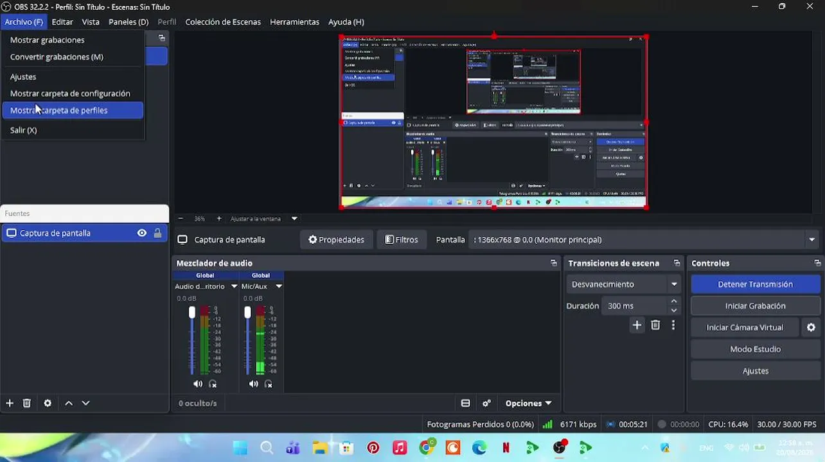Open the Archivo (F) menu

(24, 22)
